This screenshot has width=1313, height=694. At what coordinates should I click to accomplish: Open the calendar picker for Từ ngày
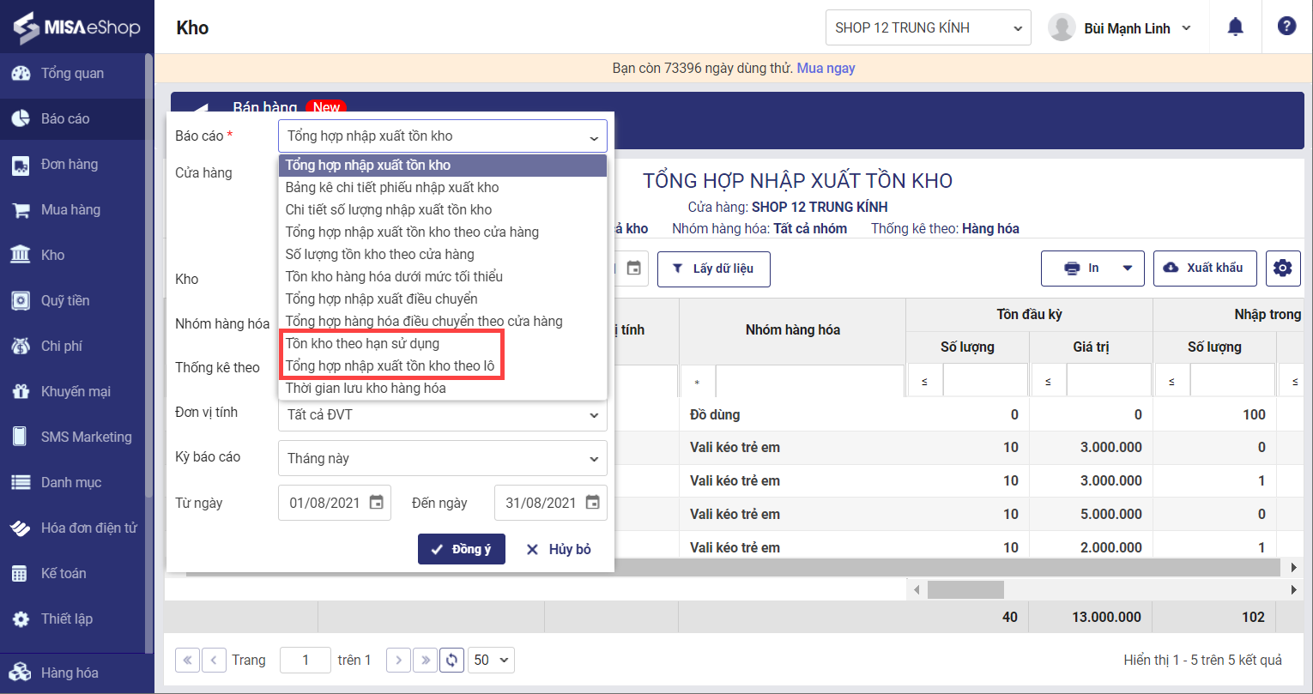pyautogui.click(x=376, y=503)
